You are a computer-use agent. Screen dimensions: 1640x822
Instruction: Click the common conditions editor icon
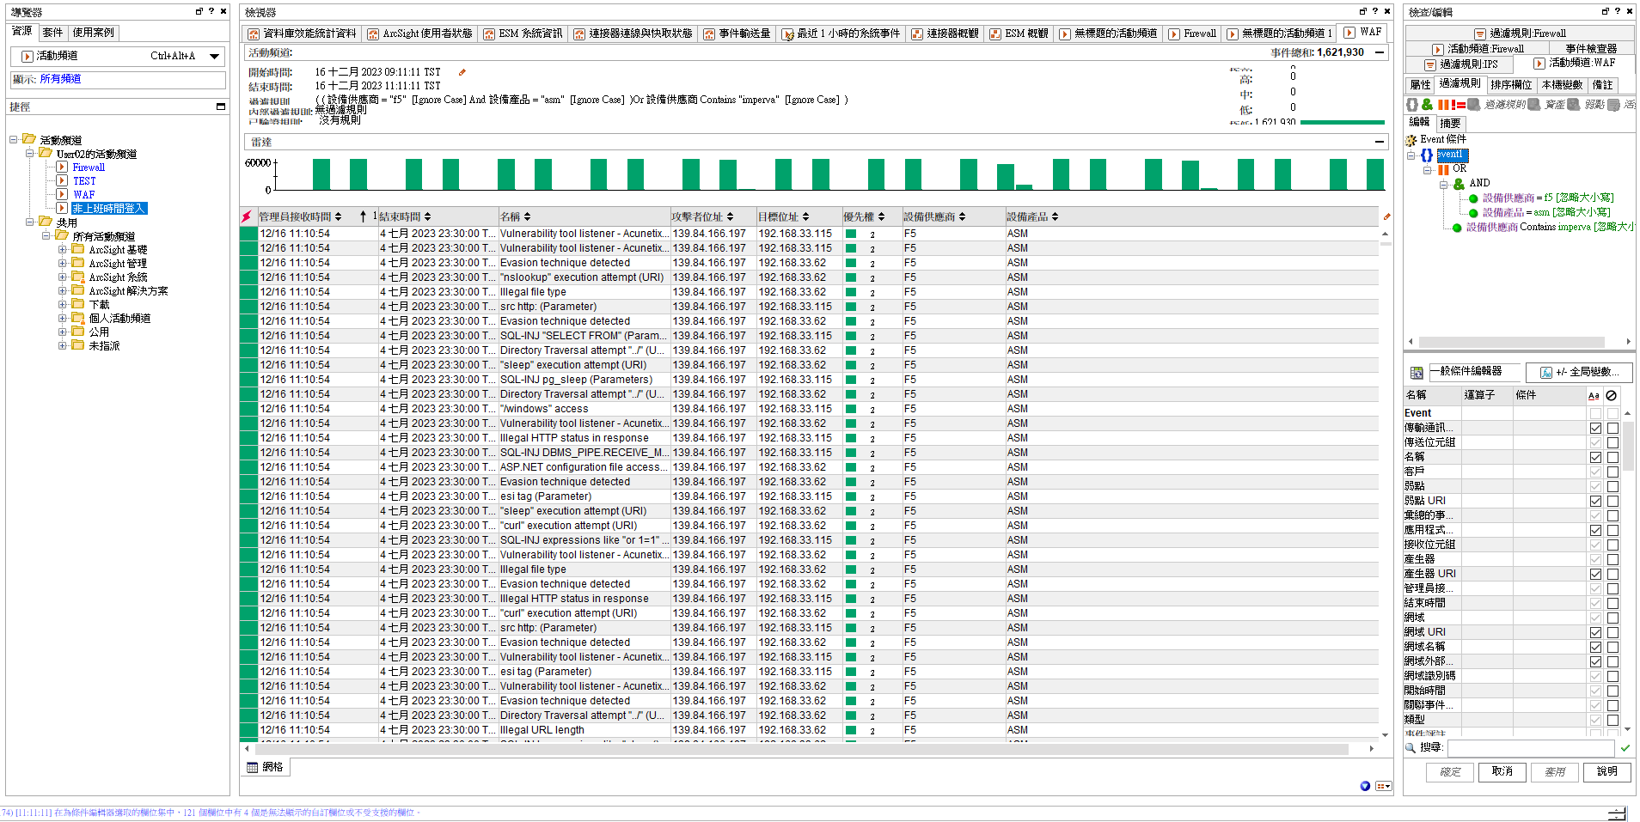(x=1417, y=373)
